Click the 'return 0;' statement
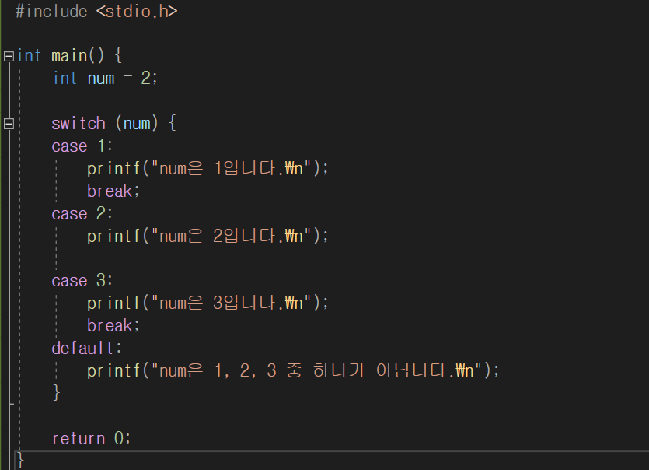 (91, 438)
